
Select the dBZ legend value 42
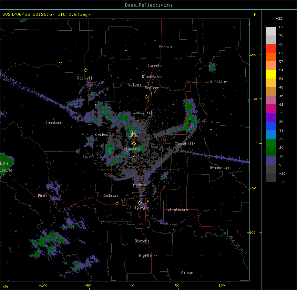(281, 104)
